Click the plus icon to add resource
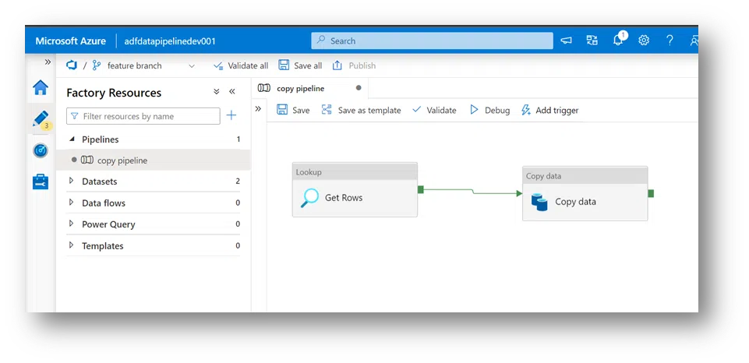The image size is (749, 363). click(x=231, y=116)
